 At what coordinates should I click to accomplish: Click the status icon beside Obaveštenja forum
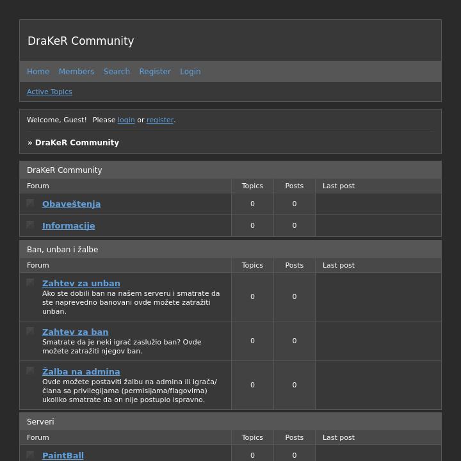pyautogui.click(x=30, y=203)
